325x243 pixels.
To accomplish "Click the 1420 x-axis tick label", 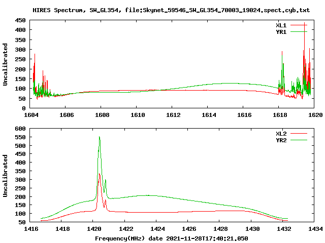I will click(x=94, y=229).
